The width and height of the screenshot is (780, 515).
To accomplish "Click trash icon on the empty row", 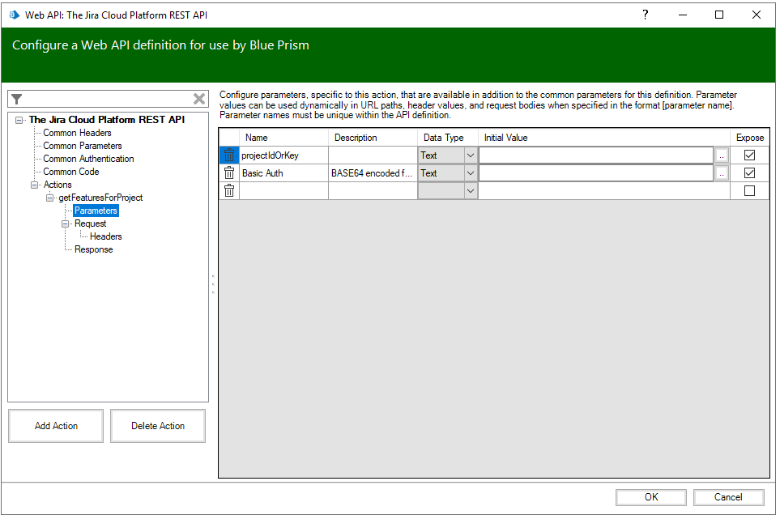I will [x=229, y=191].
